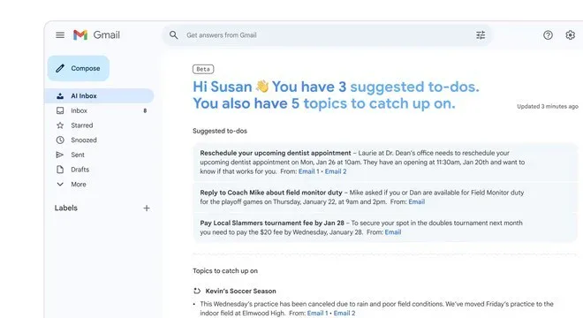
Task: Open the Inbox folder
Action: [x=99, y=110]
